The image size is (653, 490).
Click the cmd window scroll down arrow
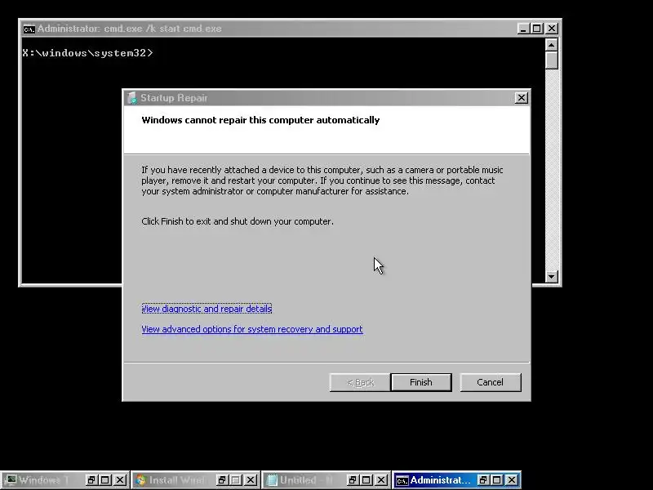pyautogui.click(x=552, y=276)
